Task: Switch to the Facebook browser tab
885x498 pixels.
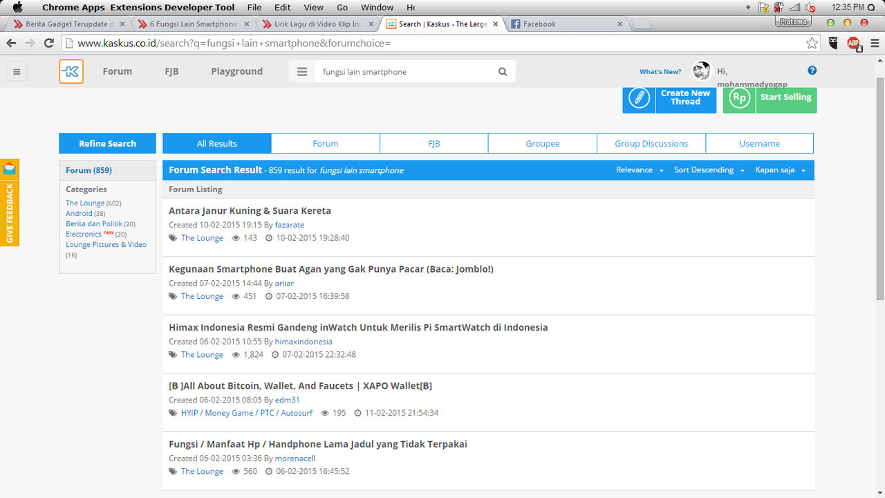Action: 567,24
